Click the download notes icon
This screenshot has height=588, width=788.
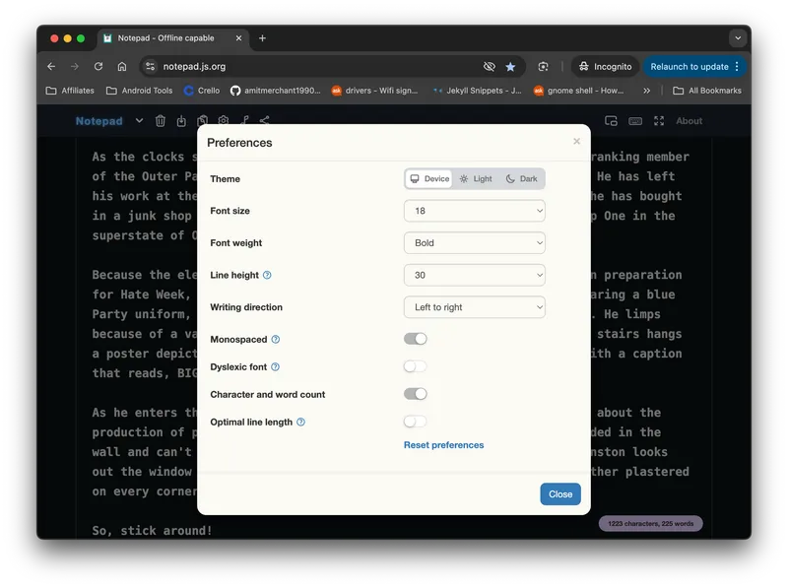[181, 121]
